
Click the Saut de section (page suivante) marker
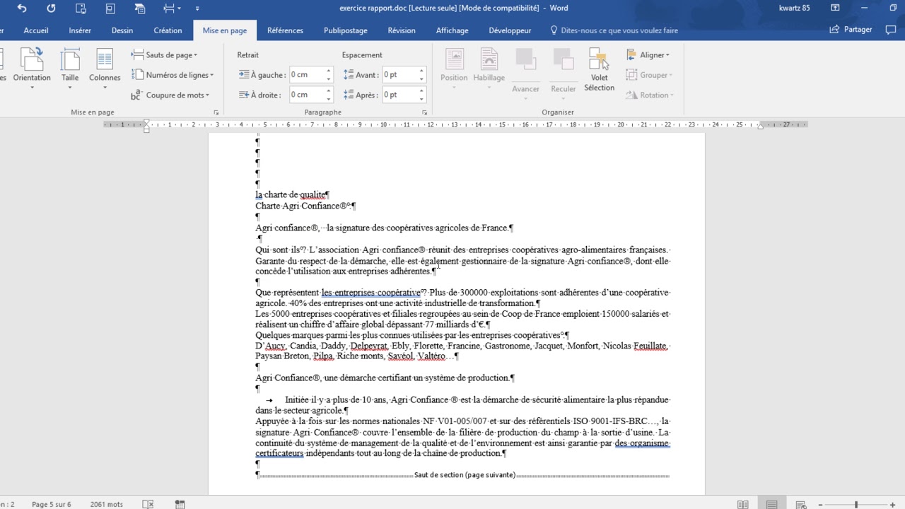pos(465,475)
